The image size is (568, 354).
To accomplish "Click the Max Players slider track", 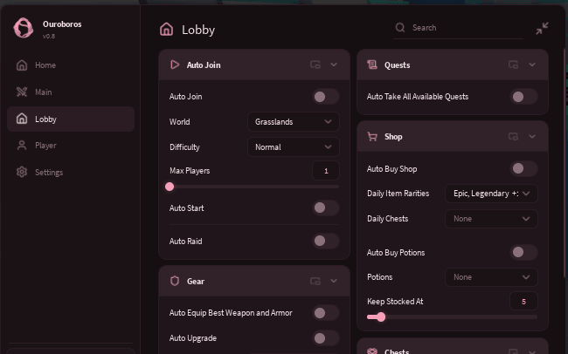I will [x=254, y=187].
